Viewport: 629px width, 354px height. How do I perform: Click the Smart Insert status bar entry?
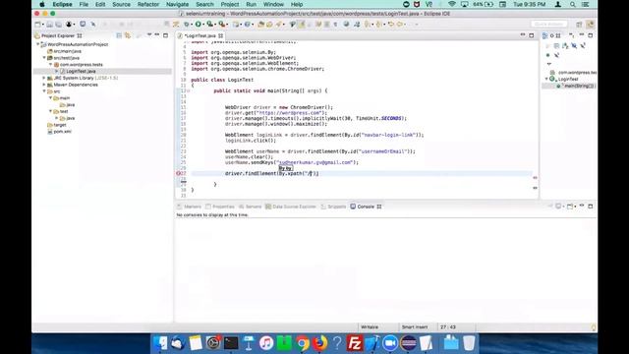click(x=415, y=327)
